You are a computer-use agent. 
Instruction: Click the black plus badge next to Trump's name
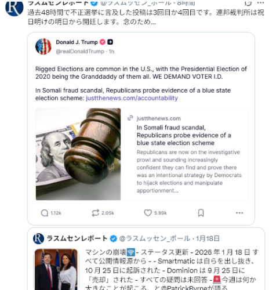[x=110, y=42]
